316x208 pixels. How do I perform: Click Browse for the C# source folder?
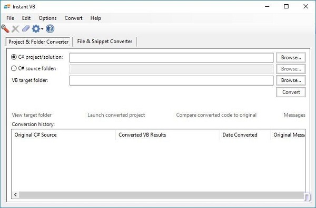[x=291, y=69]
